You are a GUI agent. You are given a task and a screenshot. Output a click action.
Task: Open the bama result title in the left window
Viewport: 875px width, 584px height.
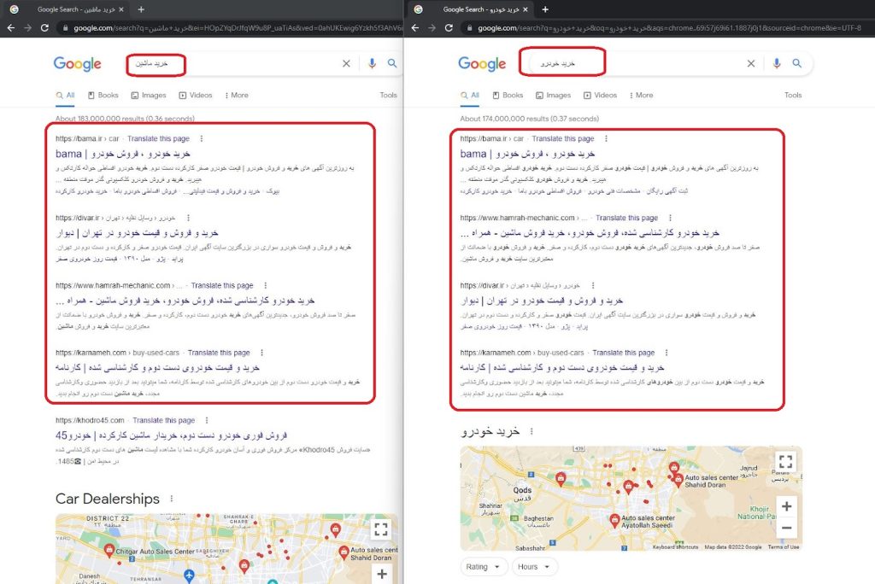123,154
